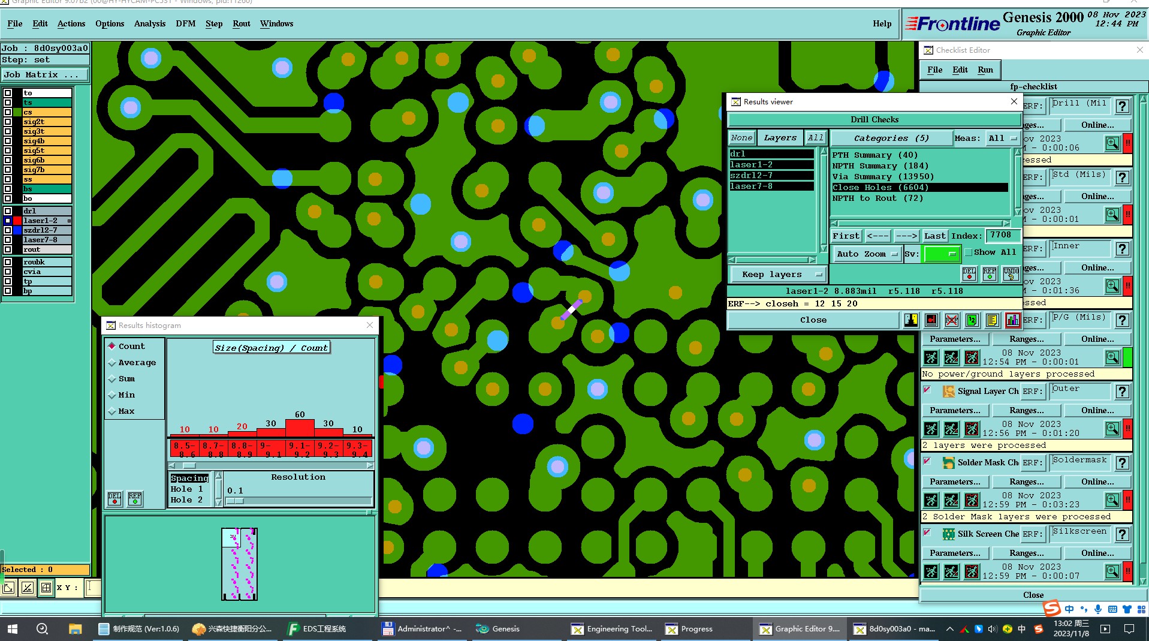Viewport: 1149px width, 641px height.
Task: Toggle visibility checkbox for layer cs
Action: [x=8, y=112]
